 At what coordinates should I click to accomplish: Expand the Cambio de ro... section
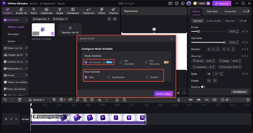click(x=27, y=62)
